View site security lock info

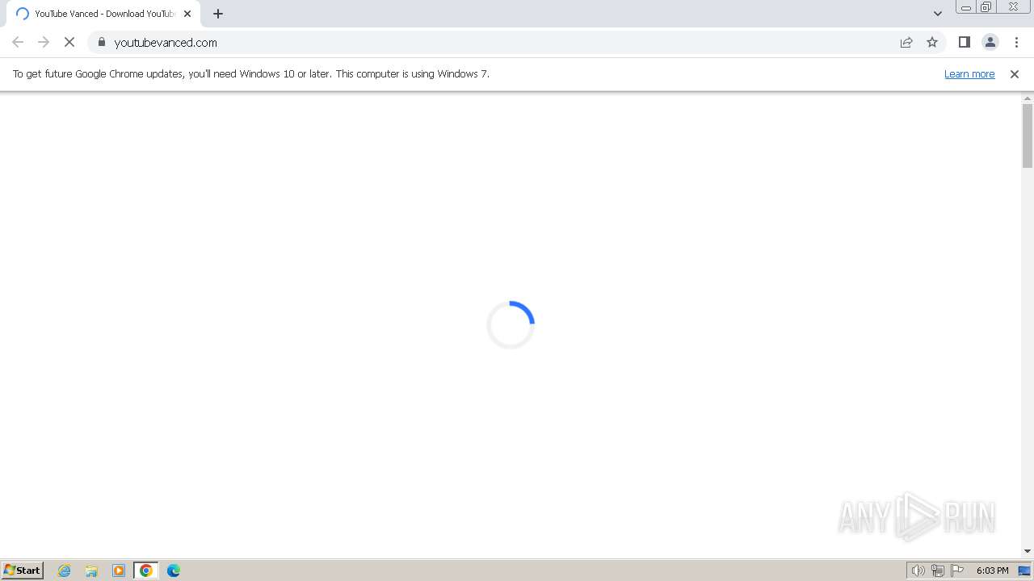tap(102, 42)
